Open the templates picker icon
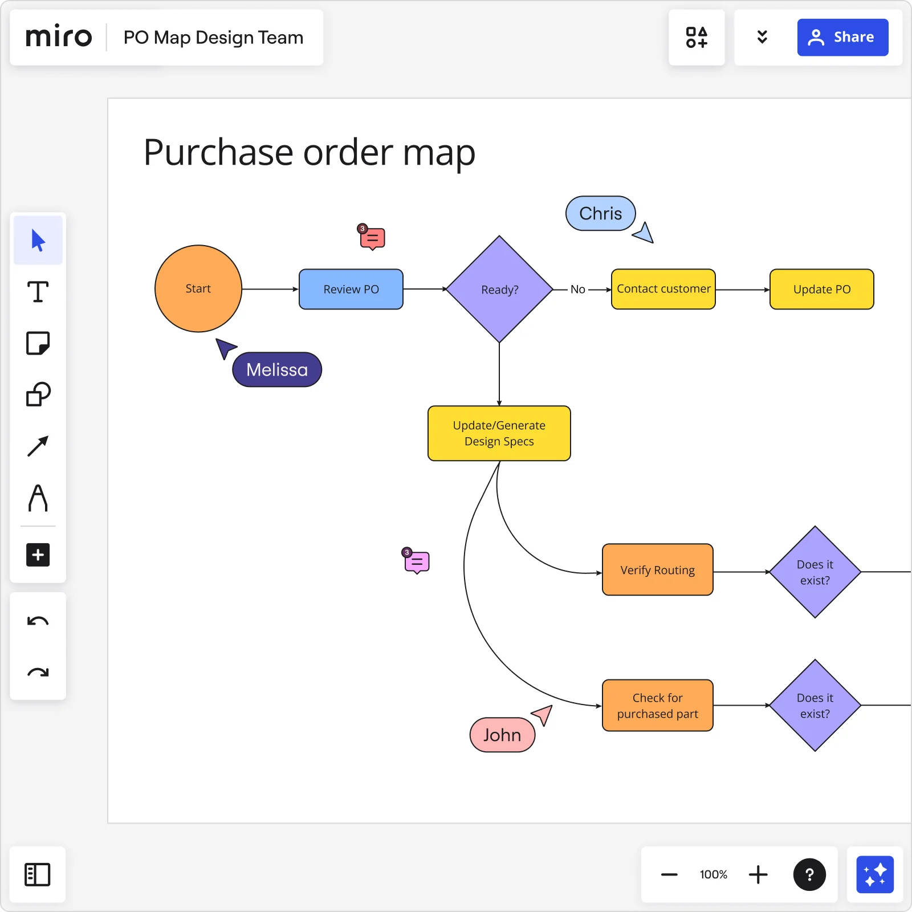Screen dimensions: 912x912 click(697, 37)
